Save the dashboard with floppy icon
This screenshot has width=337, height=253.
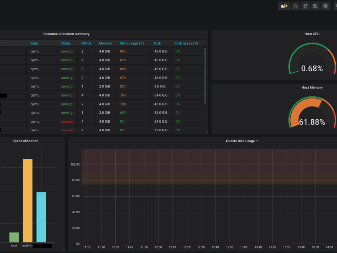(x=315, y=6)
